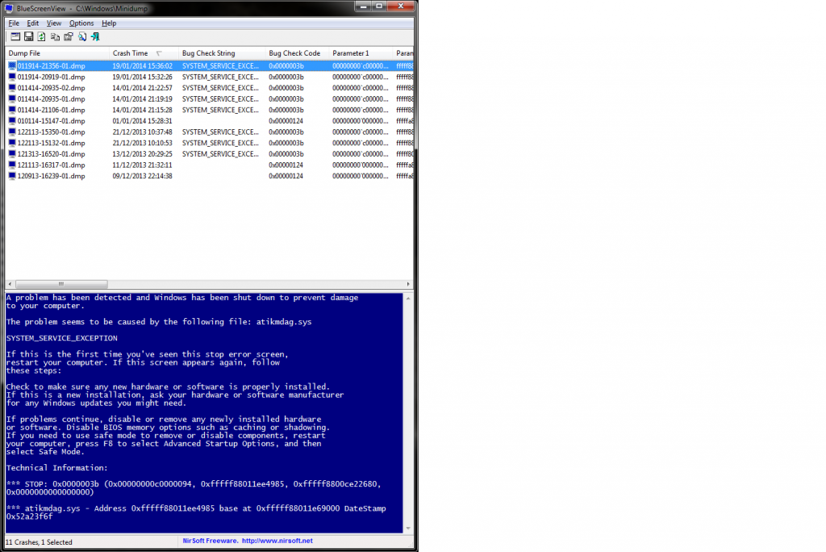Open the nirsoft.net link in status bar
The image size is (826, 552).
click(x=276, y=541)
